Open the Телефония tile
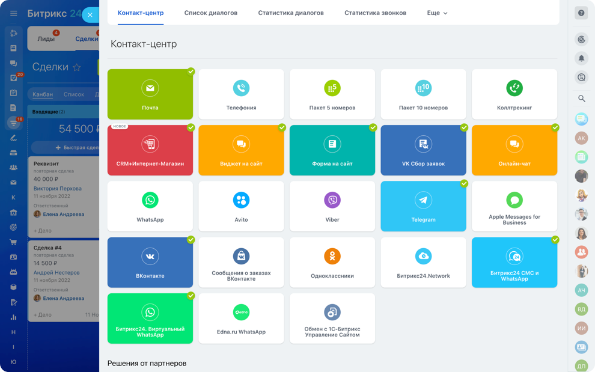 (241, 94)
